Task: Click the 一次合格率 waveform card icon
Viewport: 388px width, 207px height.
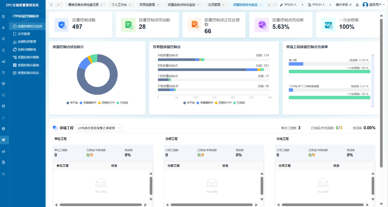Action: (x=328, y=25)
